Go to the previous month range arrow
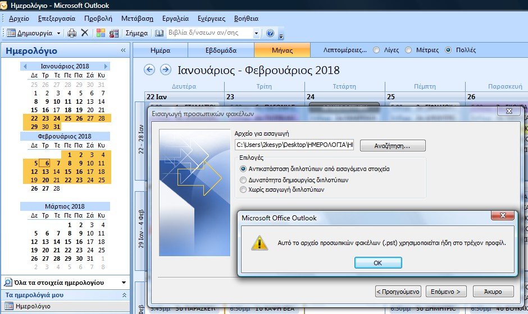This screenshot has width=528, height=314. pyautogui.click(x=149, y=70)
